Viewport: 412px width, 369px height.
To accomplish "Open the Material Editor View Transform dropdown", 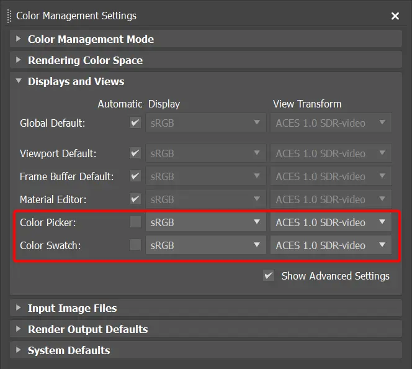I will [x=331, y=199].
